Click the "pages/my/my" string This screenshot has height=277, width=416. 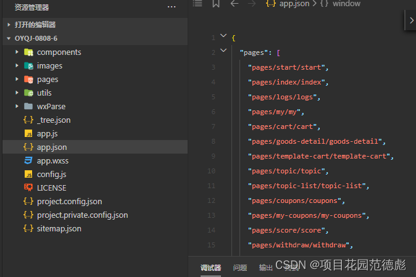[274, 112]
